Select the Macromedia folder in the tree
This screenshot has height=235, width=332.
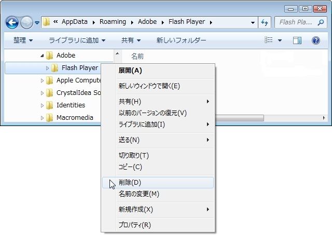coord(75,118)
